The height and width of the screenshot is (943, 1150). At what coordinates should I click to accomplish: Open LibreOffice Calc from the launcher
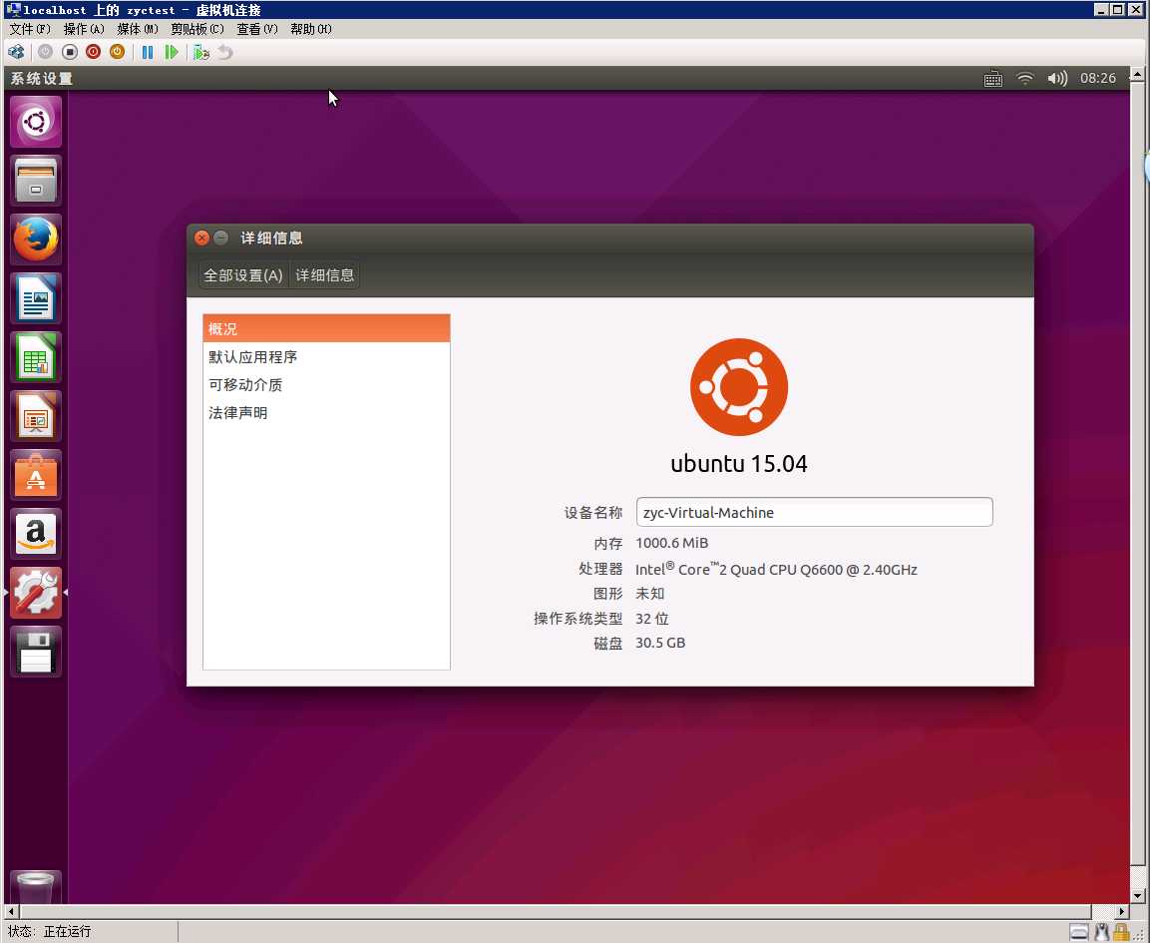[36, 357]
